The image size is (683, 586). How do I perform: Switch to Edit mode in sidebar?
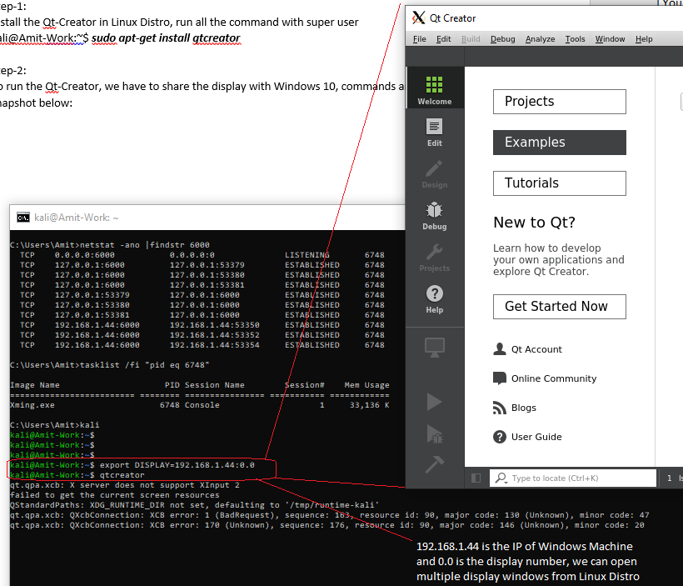[x=434, y=132]
